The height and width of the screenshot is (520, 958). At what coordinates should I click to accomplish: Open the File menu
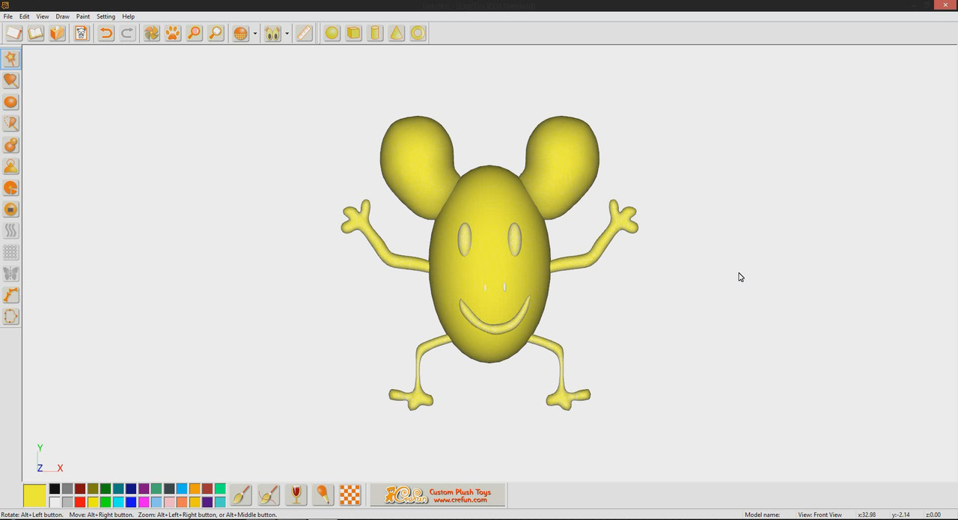[8, 16]
